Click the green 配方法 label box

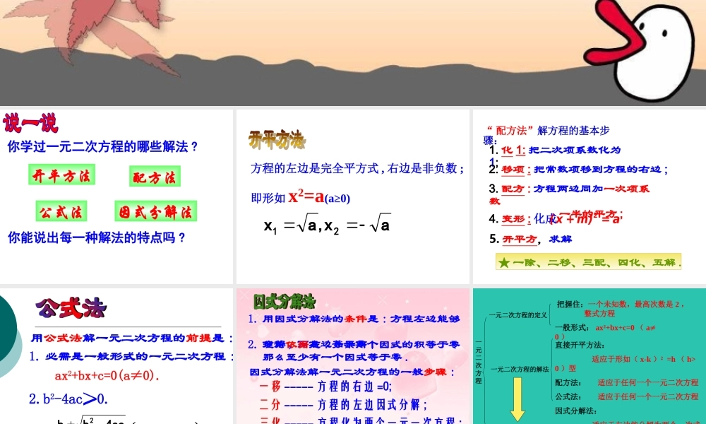(x=155, y=176)
